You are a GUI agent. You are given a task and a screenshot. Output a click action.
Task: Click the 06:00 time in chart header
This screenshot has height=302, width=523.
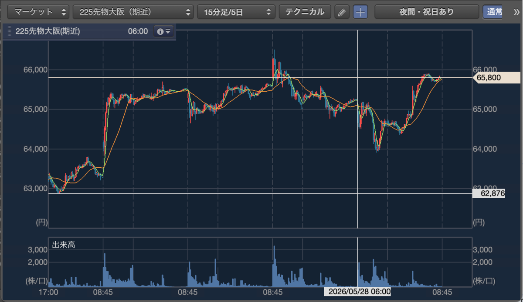(x=138, y=31)
